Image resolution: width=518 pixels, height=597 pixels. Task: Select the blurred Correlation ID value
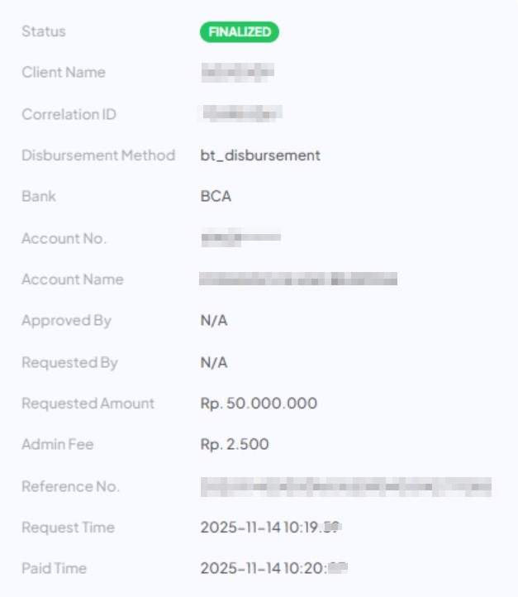coord(241,113)
